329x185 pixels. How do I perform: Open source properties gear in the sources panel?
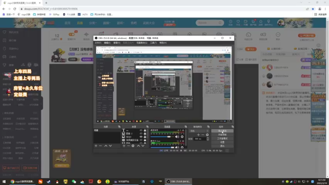click(133, 146)
